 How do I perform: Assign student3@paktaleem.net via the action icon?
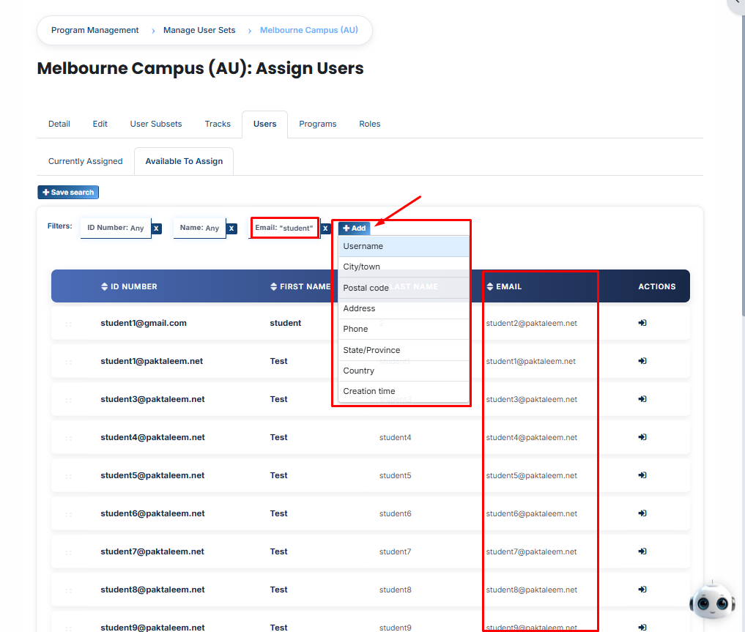(x=642, y=399)
